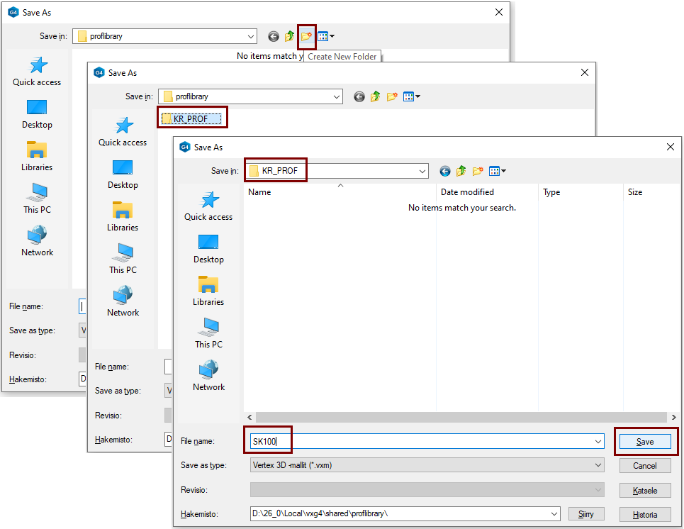Screen dimensions: 684x529
Task: Sort by Date modified column header
Action: pyautogui.click(x=487, y=192)
